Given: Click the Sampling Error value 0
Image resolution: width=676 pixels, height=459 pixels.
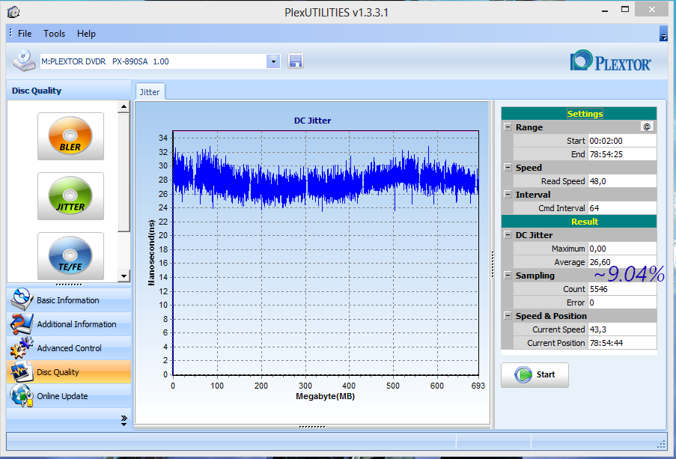Looking at the screenshot, I should [622, 303].
